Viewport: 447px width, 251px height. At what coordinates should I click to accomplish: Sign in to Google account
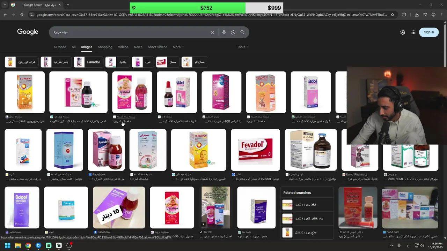click(x=429, y=32)
